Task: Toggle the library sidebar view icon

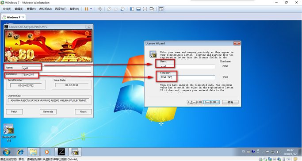Action: [132, 9]
